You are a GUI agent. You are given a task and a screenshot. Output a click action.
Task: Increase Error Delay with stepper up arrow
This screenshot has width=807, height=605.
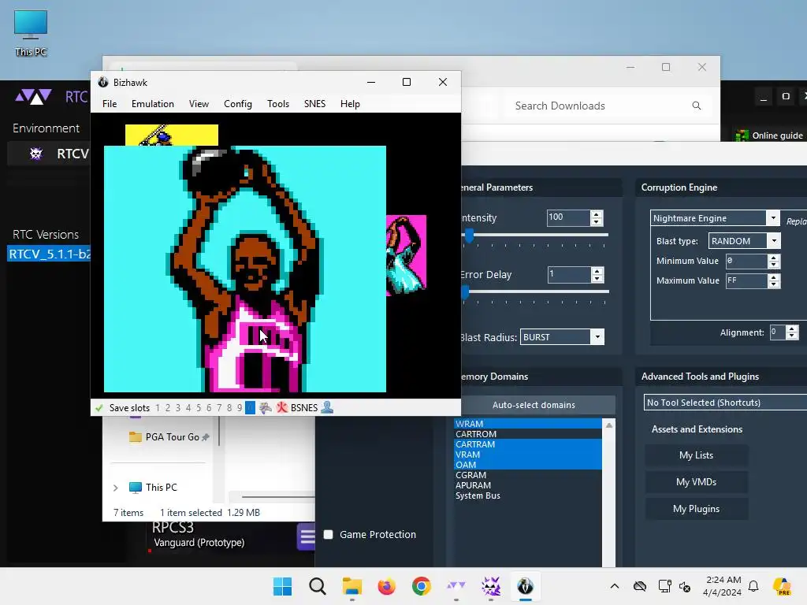[597, 271]
